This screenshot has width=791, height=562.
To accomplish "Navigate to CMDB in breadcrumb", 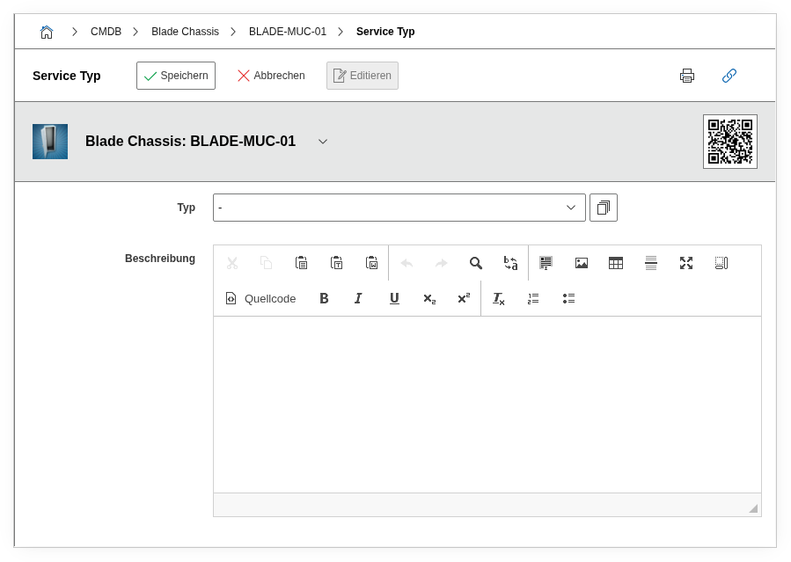I will click(x=106, y=32).
